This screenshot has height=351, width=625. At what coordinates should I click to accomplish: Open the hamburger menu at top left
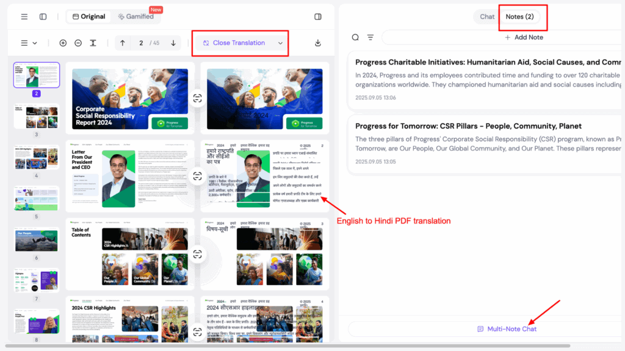[24, 16]
